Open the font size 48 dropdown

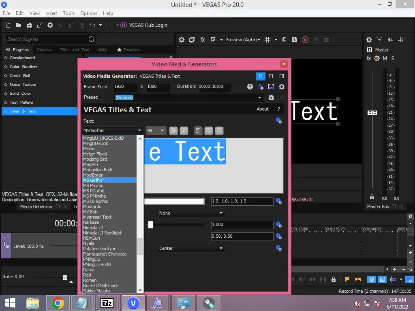[156, 130]
